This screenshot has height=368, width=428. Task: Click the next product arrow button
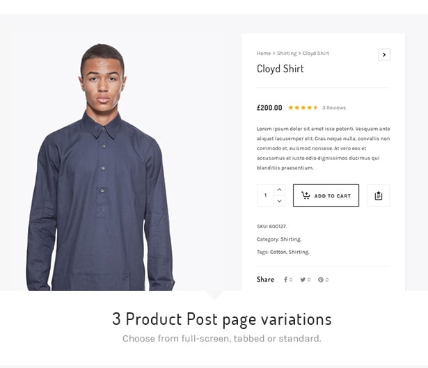tap(384, 54)
